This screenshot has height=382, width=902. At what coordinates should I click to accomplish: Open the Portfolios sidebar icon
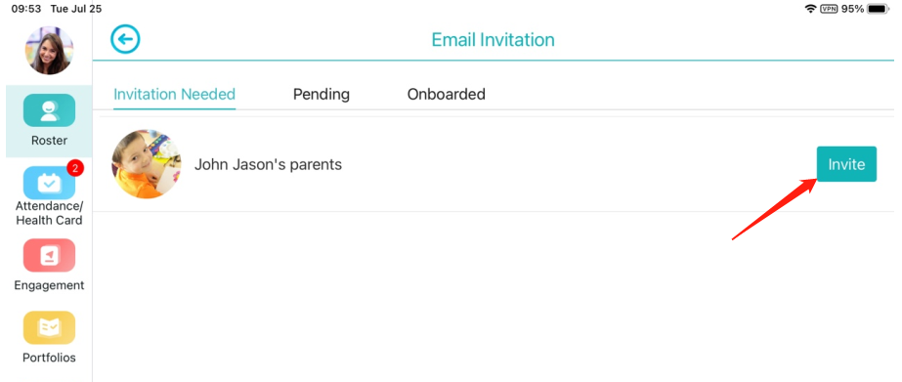click(49, 328)
